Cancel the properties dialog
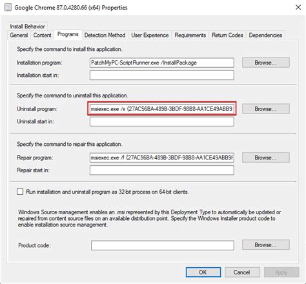 tap(242, 272)
